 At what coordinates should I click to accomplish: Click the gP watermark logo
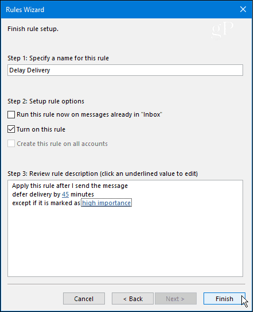[x=222, y=30]
